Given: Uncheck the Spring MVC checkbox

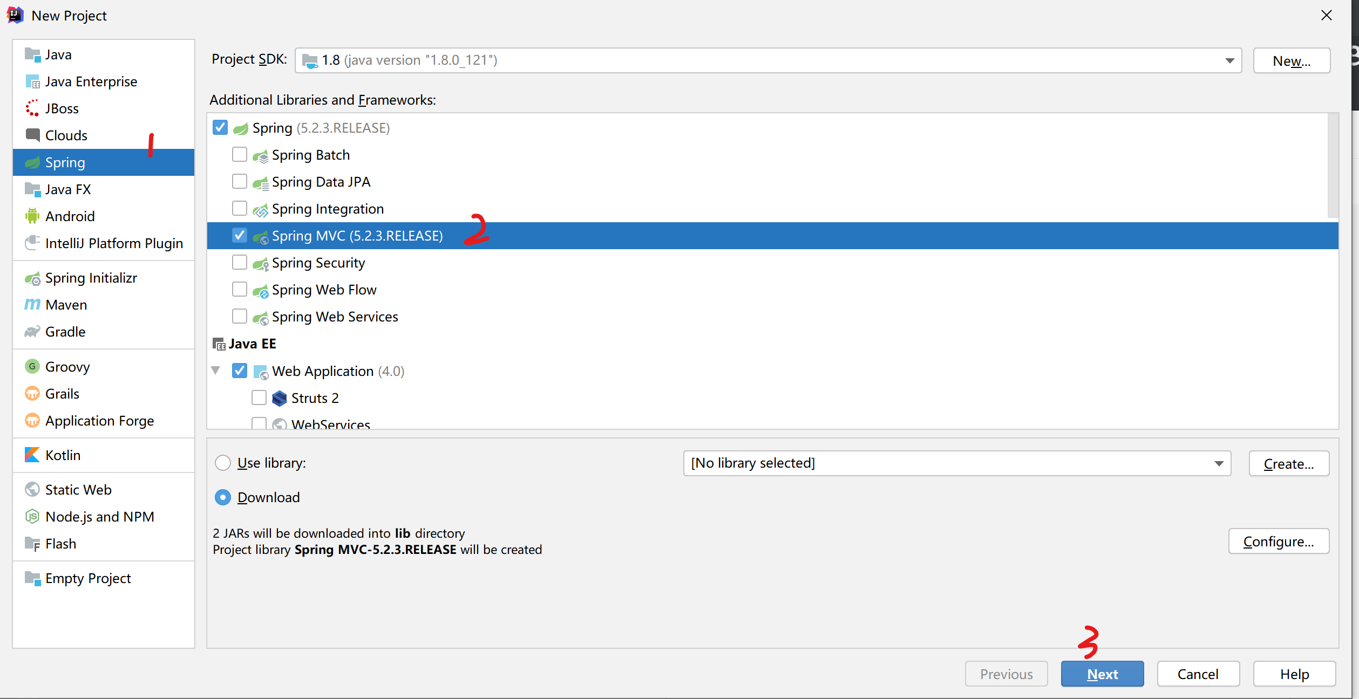Looking at the screenshot, I should pyautogui.click(x=240, y=235).
